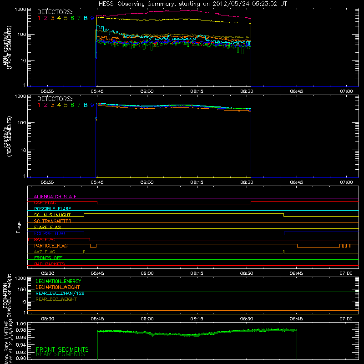Viewport: 364px width, 364px height.
Task: Select detector 9 legend number in front segments panel
Action: click(x=92, y=18)
